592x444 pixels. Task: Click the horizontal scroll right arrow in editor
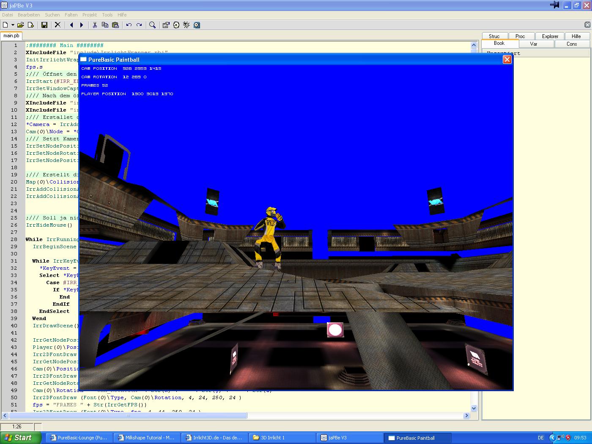pos(466,416)
